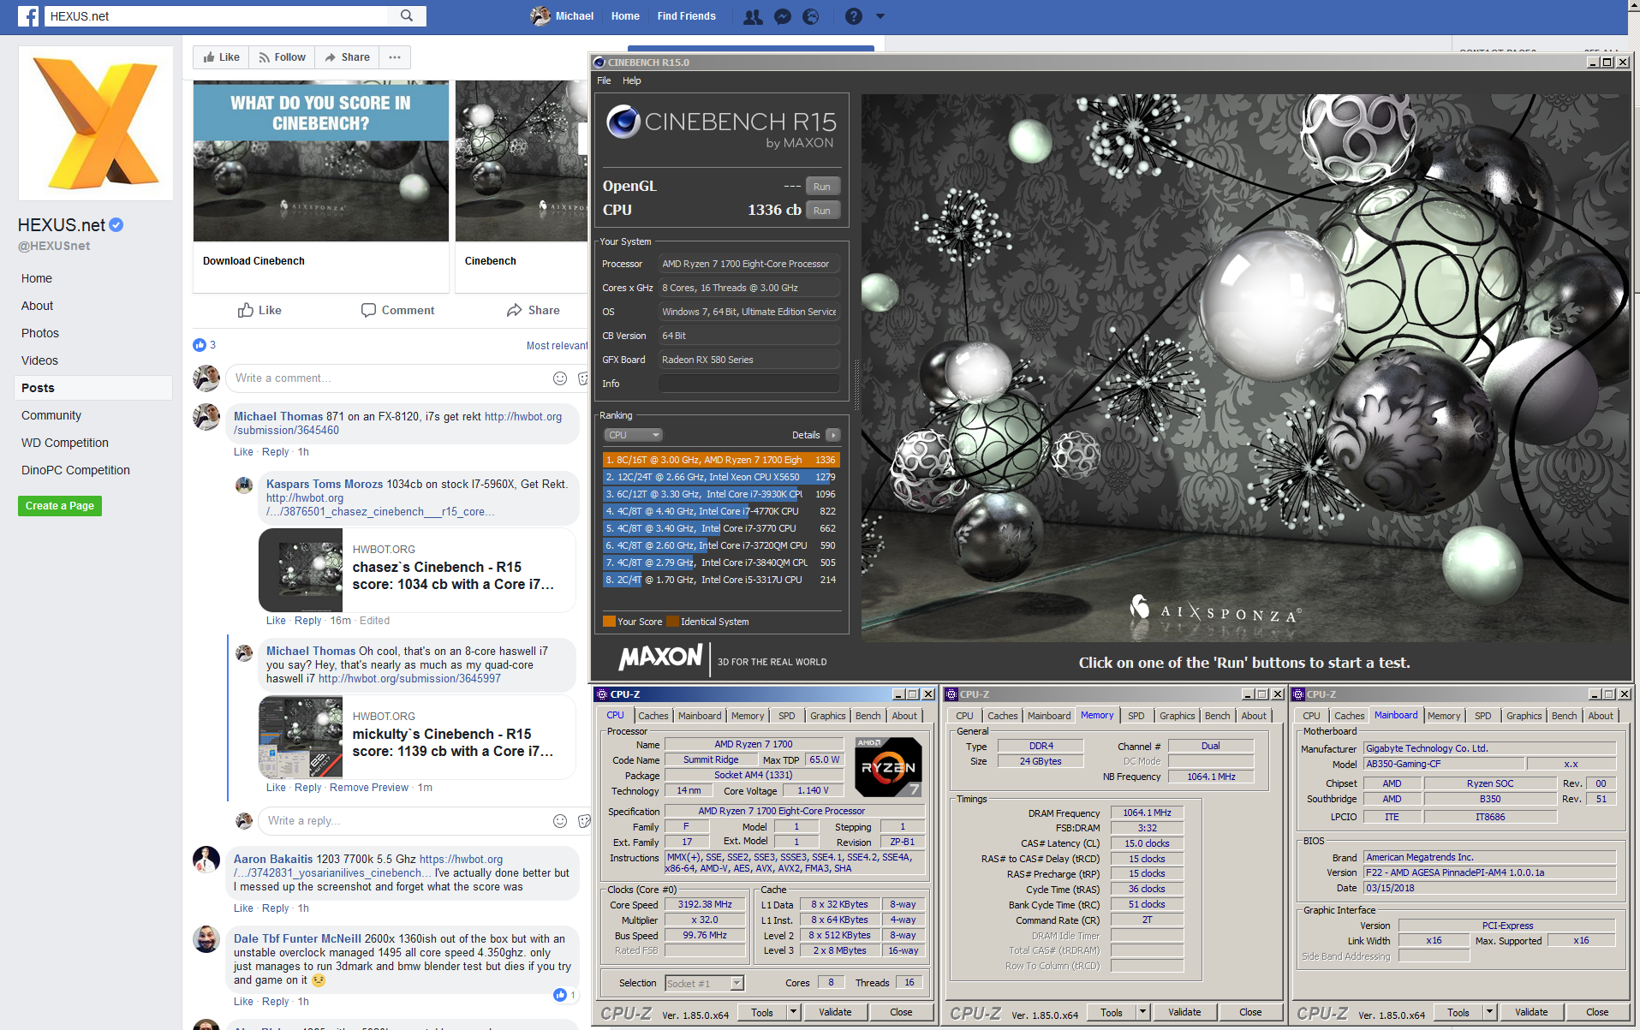Expand Tools dropdown arrow in Memory CPU-Z

pyautogui.click(x=1142, y=1012)
